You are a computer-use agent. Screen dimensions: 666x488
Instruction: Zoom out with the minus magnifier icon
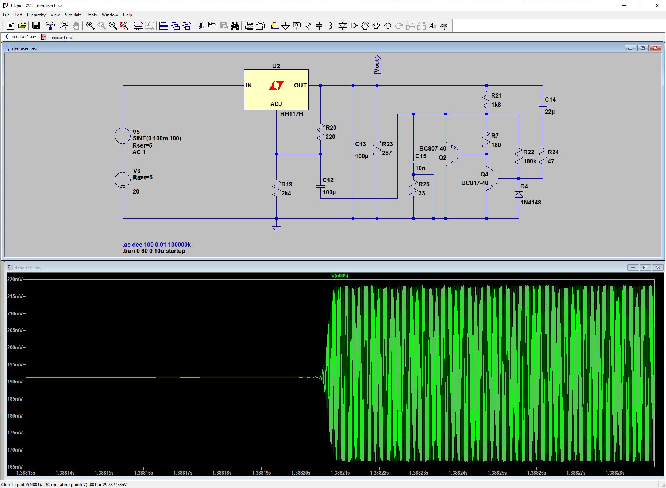coord(113,26)
